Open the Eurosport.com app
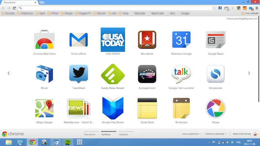The height and width of the screenshot is (146, 260). point(147,74)
